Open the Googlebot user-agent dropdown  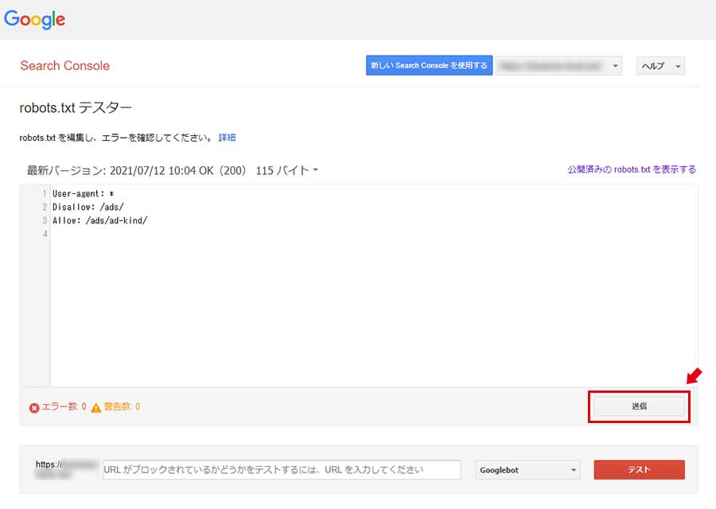click(527, 470)
